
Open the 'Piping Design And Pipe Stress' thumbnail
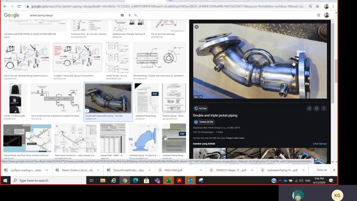(27, 138)
